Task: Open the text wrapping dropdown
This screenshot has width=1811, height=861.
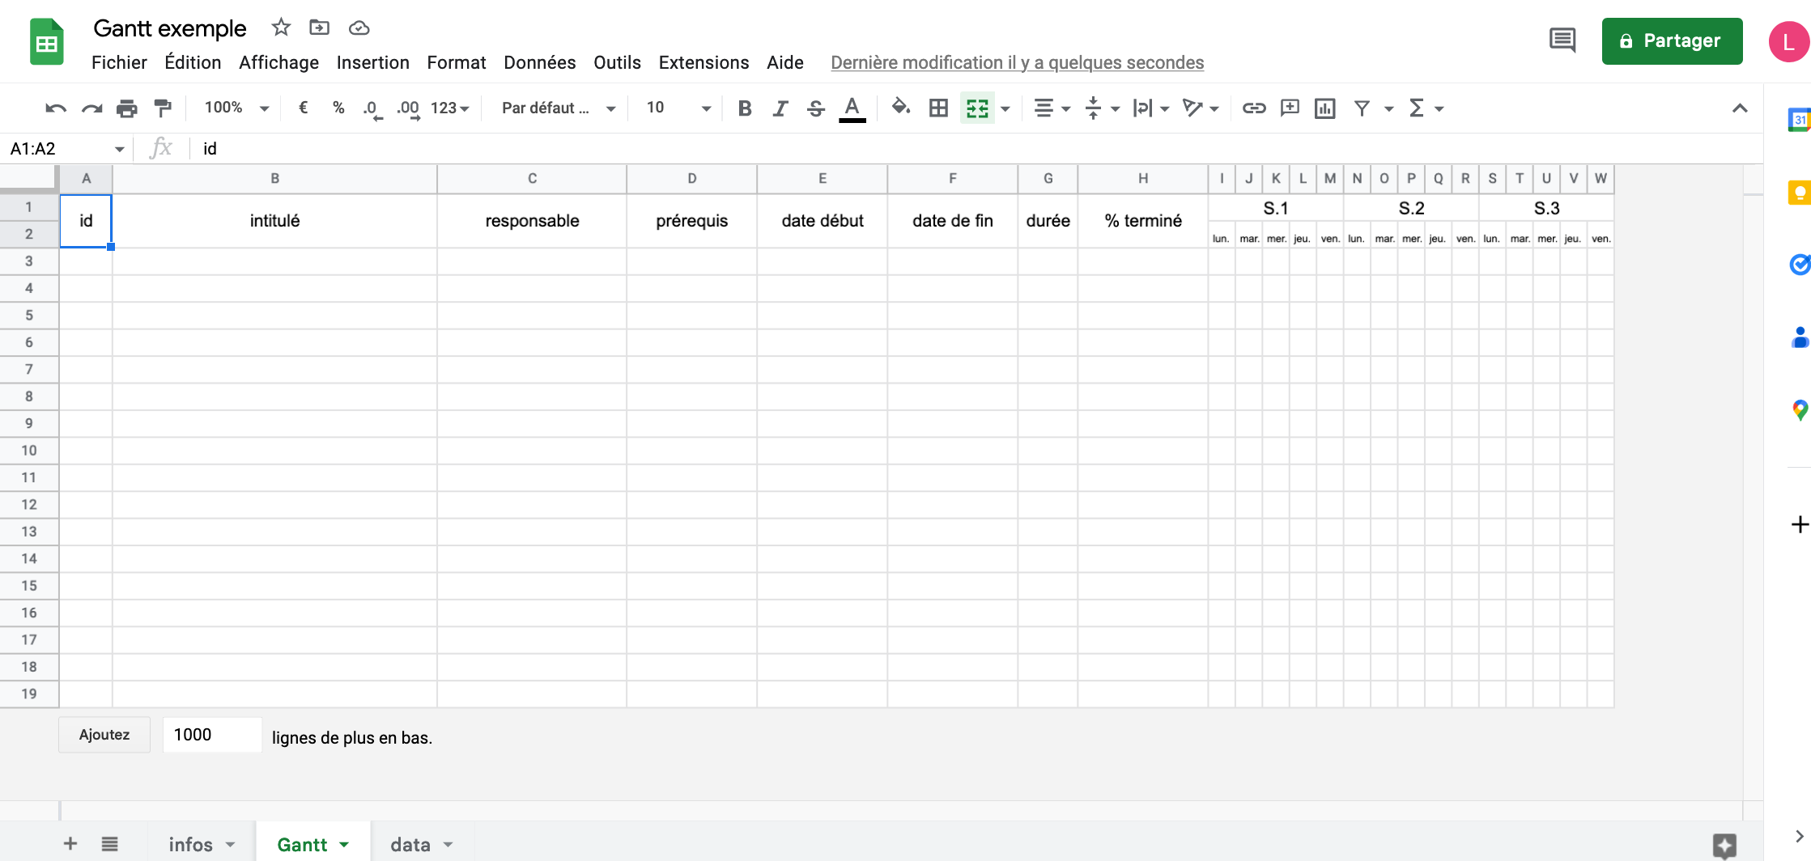Action: tap(1151, 108)
